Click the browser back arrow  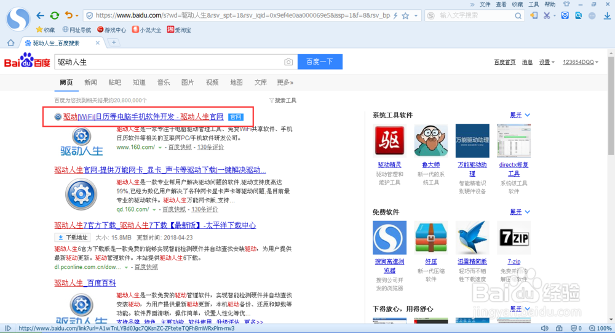coord(40,16)
